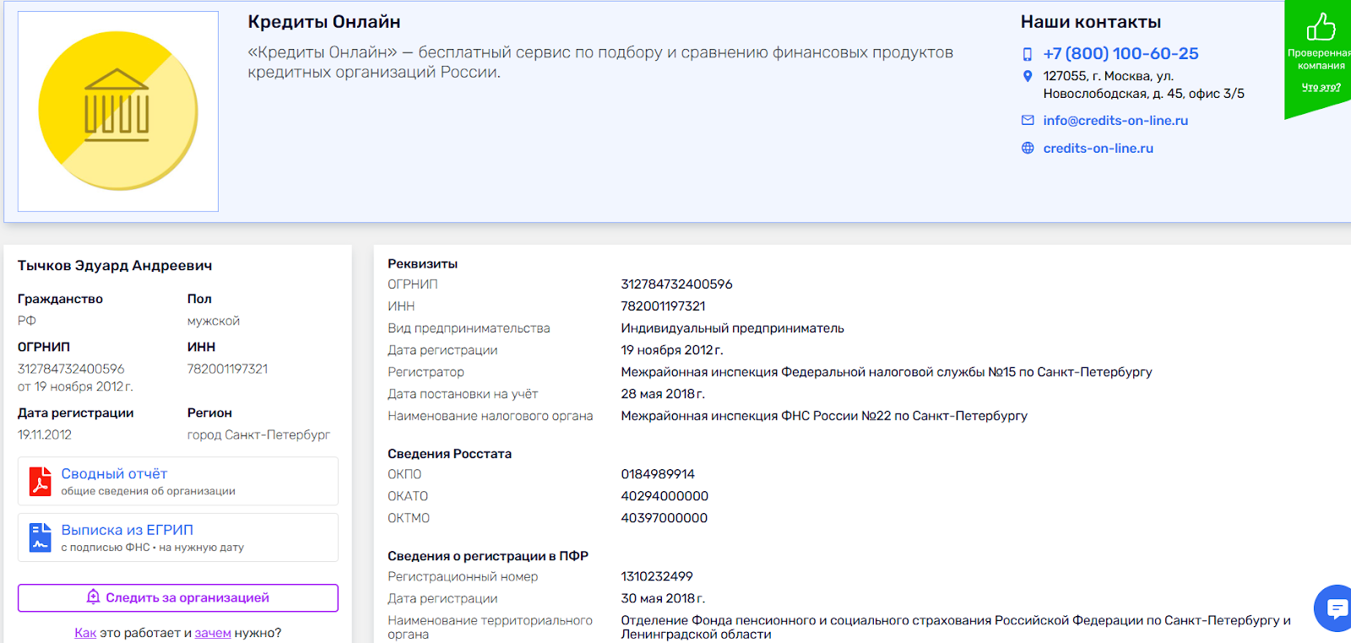This screenshot has height=643, width=1351.
Task: Click the bell icon in follow button
Action: (94, 597)
